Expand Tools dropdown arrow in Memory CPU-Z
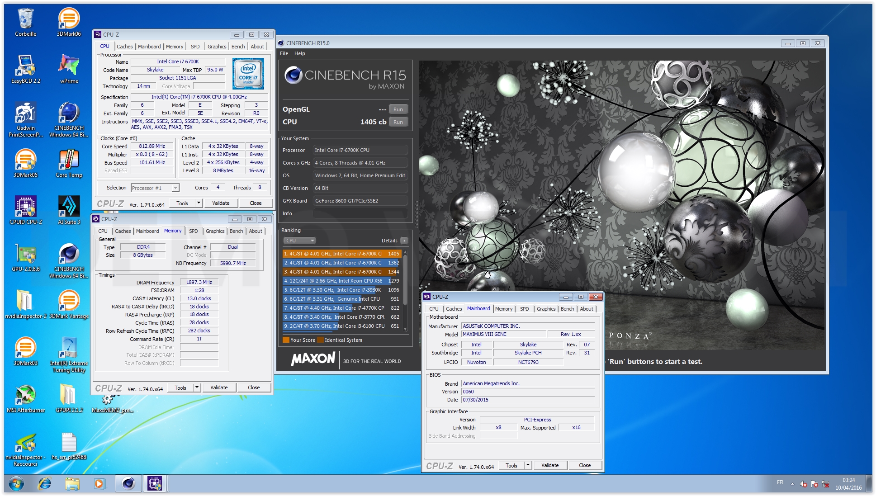The width and height of the screenshot is (876, 496). (x=197, y=387)
